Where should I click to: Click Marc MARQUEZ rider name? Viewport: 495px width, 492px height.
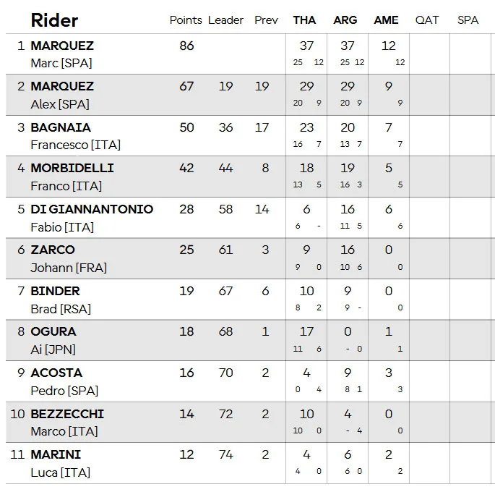click(x=62, y=54)
